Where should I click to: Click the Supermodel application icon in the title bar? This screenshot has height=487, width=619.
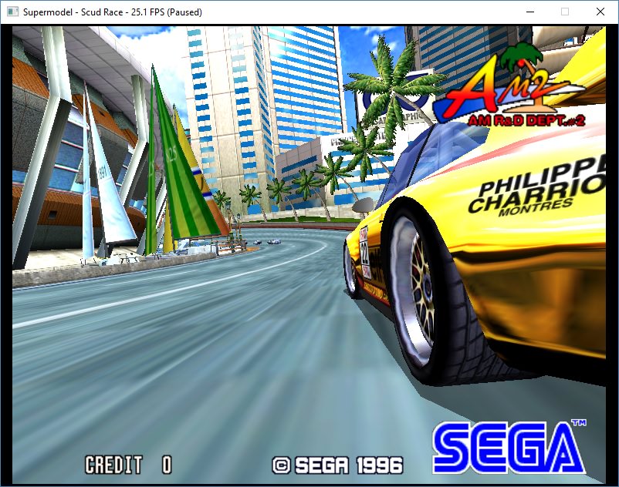tap(11, 12)
